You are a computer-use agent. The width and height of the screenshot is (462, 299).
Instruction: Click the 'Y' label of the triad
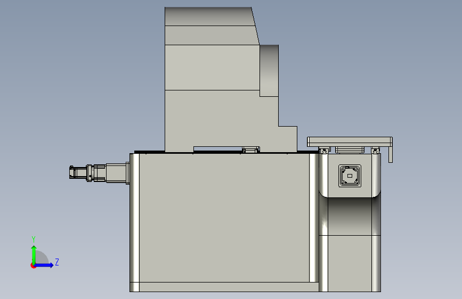tap(34, 239)
